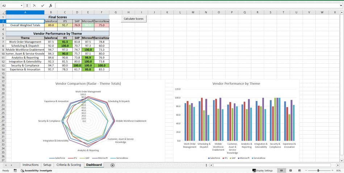Open the Name Box dropdown arrow
344x173 pixels.
[x=21, y=5]
